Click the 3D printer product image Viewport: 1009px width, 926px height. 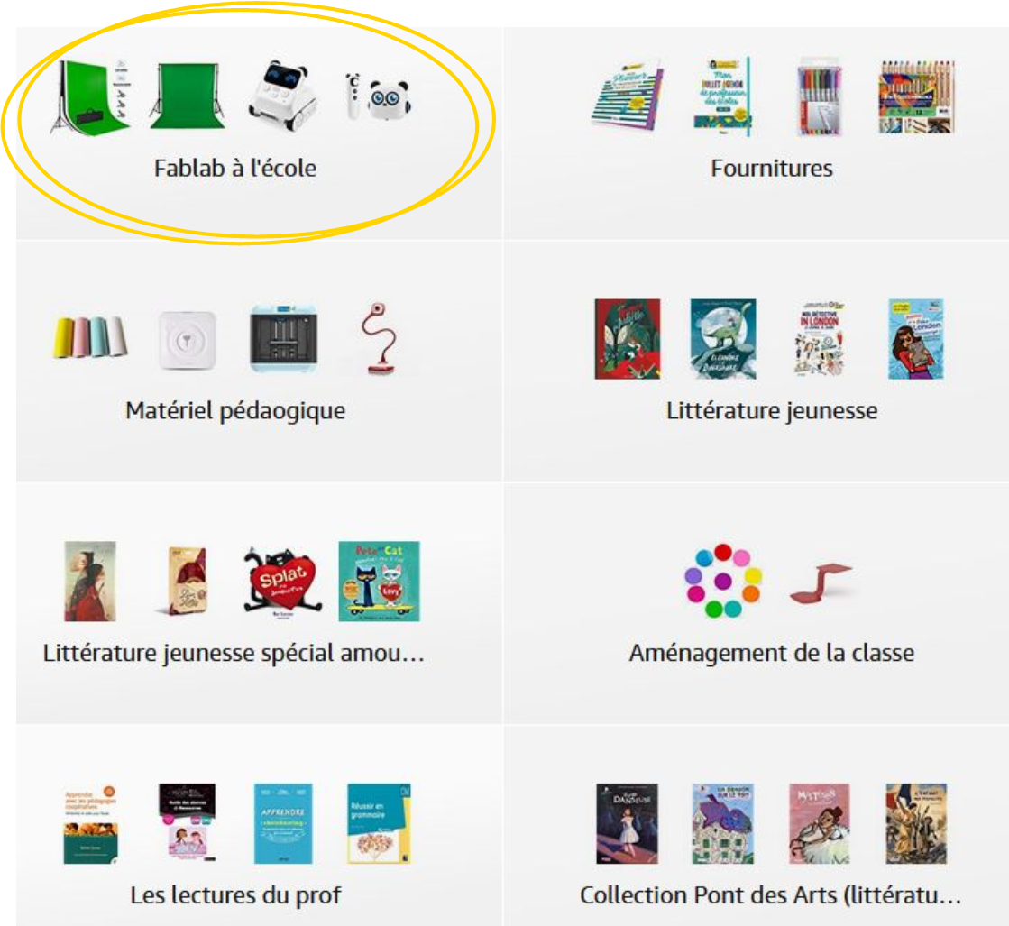coord(283,339)
